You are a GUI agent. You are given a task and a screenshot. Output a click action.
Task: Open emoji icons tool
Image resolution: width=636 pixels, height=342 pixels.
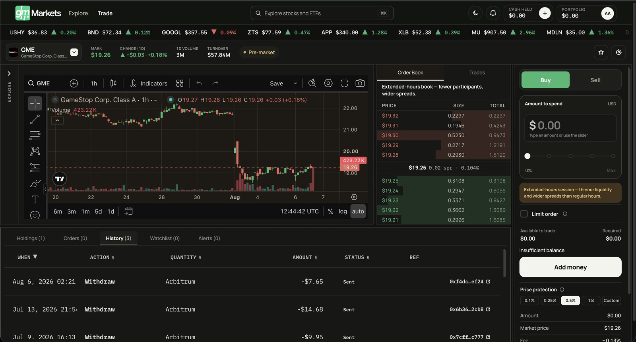point(35,215)
